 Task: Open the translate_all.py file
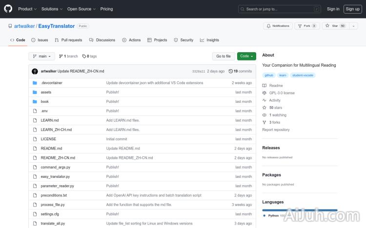point(53,223)
